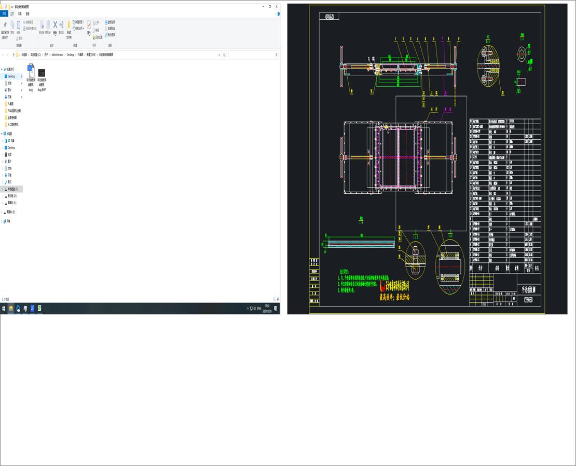Select Local Disk (C:) in navigation pane

click(13, 189)
